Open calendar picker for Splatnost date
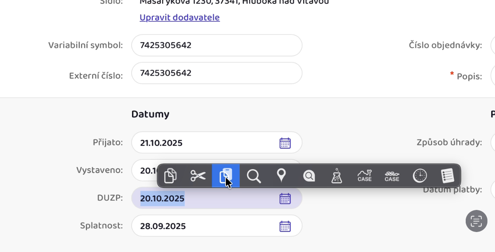This screenshot has height=252, width=495. (x=285, y=226)
